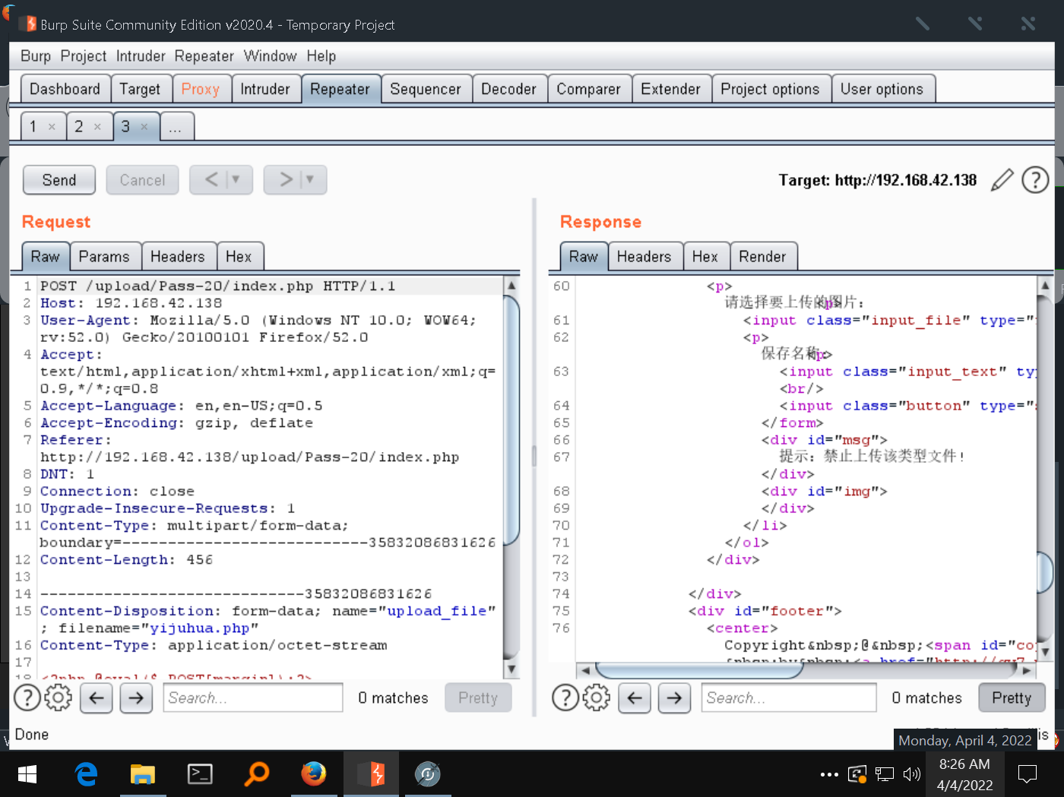Image resolution: width=1064 pixels, height=797 pixels.
Task: Switch to Firefox in taskbar
Action: (314, 774)
